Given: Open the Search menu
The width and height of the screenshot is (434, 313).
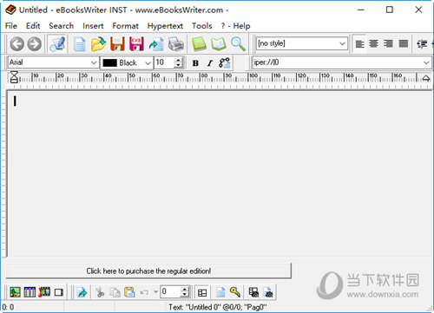Looking at the screenshot, I should click(62, 26).
